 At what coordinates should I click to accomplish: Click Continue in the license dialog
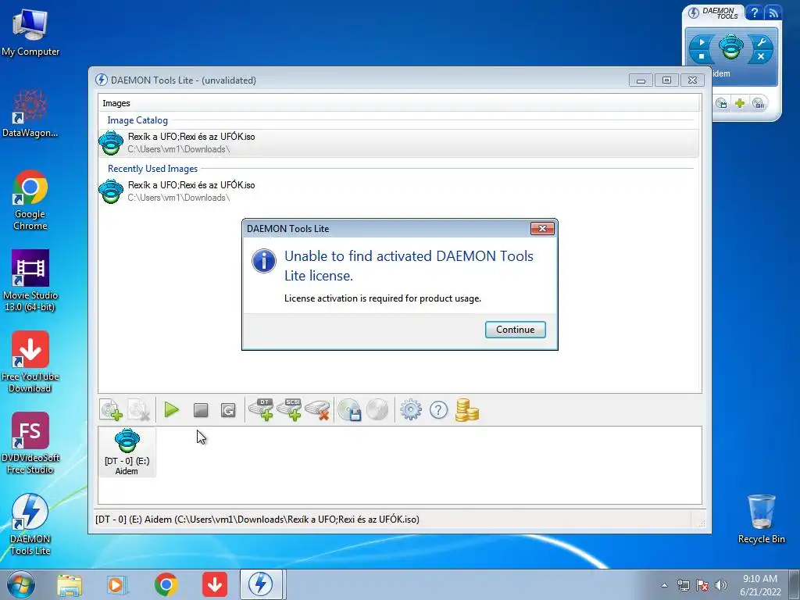[x=516, y=330]
